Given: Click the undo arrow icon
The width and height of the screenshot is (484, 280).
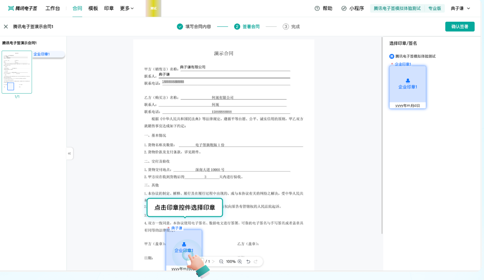Looking at the screenshot, I should pyautogui.click(x=249, y=261).
